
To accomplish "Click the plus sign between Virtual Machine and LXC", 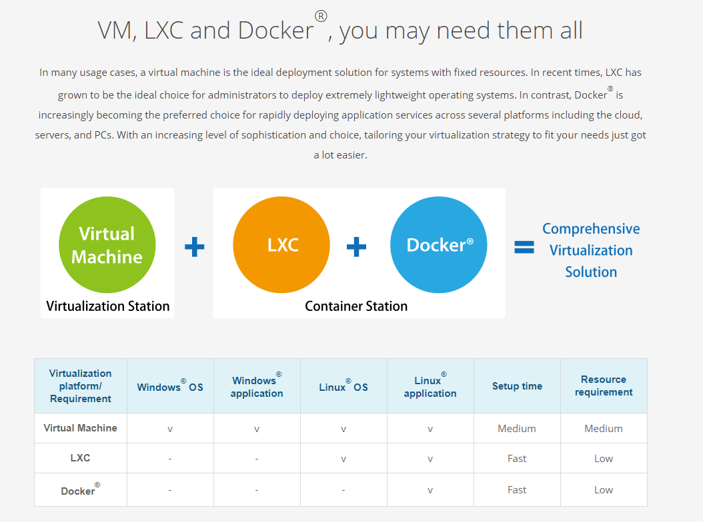I will click(195, 246).
